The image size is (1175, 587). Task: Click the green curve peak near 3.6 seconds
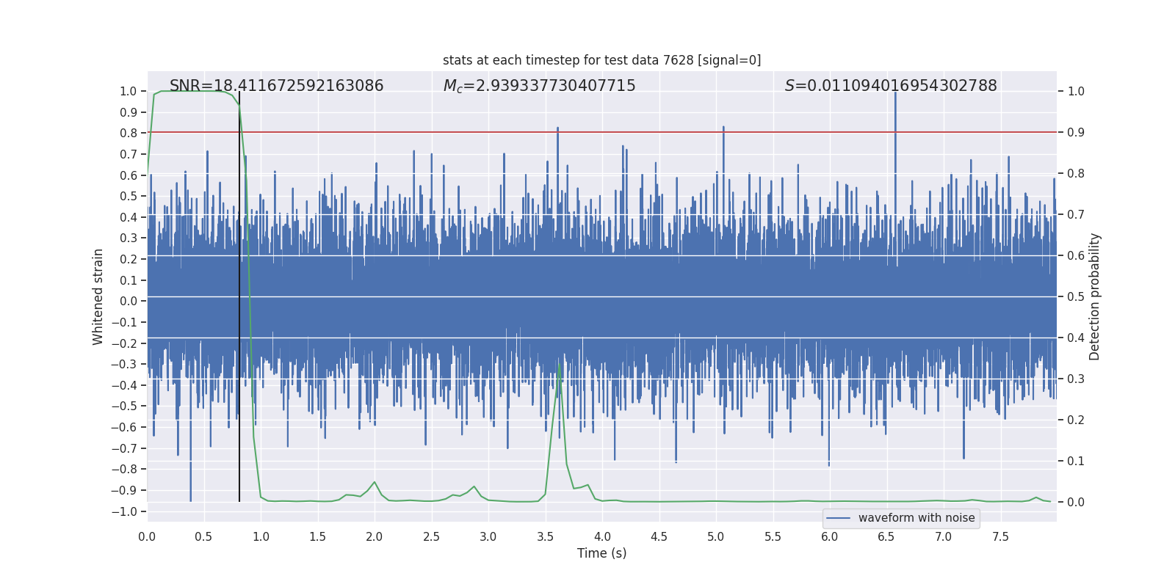click(x=560, y=365)
